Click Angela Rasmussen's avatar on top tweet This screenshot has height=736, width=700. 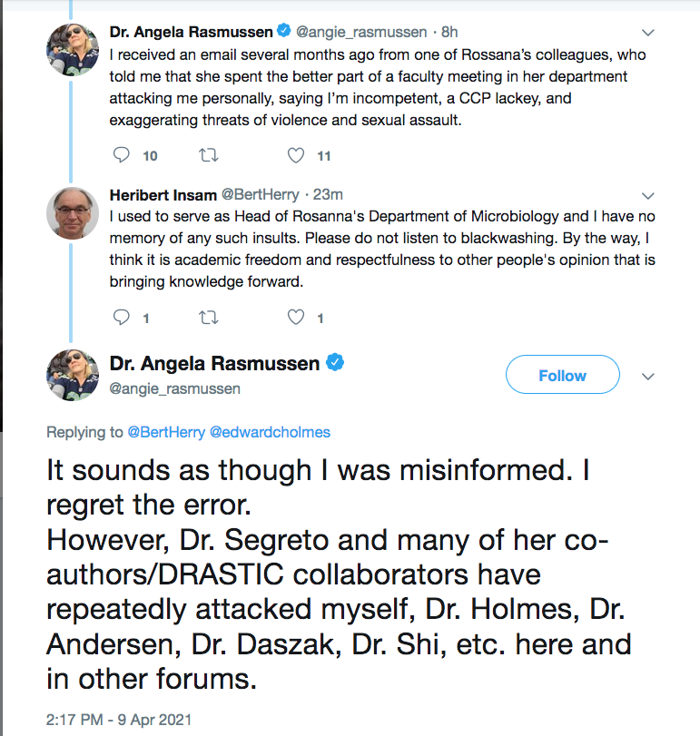click(73, 52)
